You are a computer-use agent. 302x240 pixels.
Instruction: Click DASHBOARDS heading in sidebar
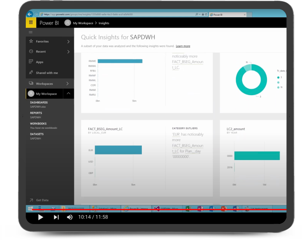coord(39,103)
